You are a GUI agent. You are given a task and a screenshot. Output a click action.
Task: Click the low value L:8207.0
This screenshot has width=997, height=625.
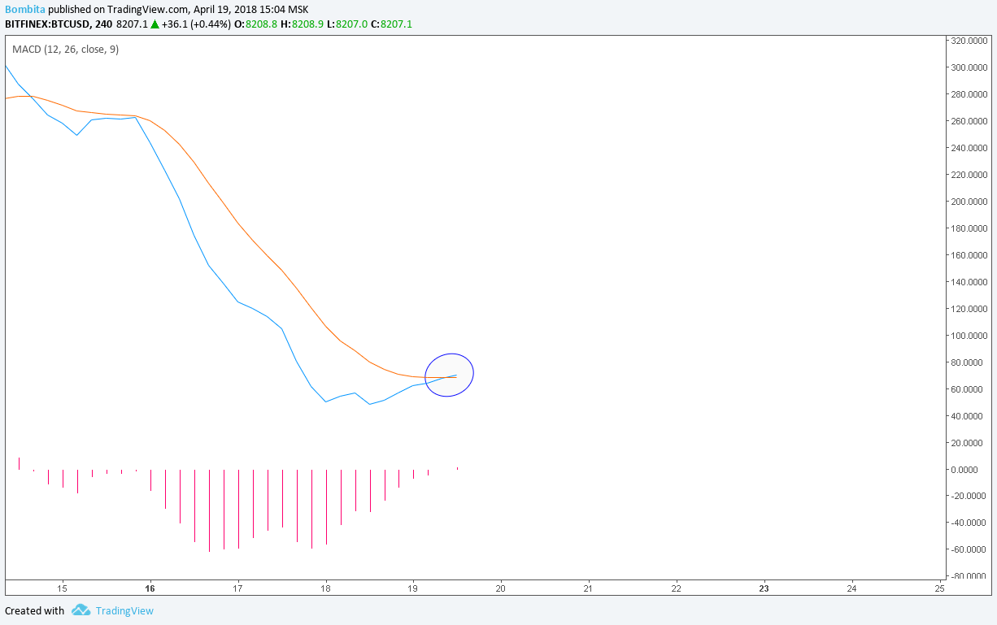click(x=346, y=24)
